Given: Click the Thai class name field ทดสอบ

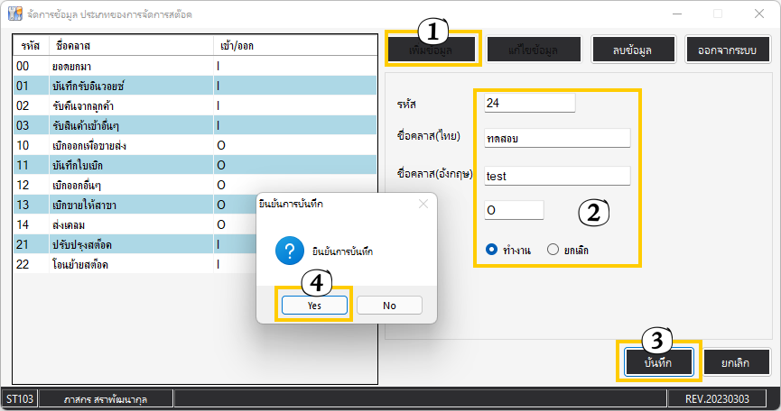Looking at the screenshot, I should [556, 137].
